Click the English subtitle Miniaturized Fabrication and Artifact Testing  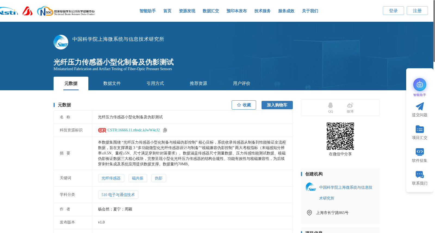click(x=113, y=69)
